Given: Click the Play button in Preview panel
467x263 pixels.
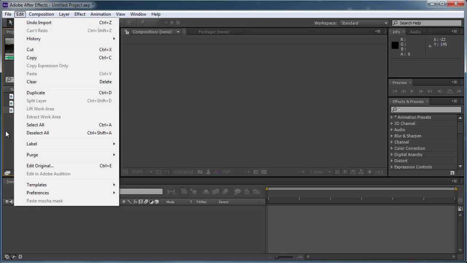Looking at the screenshot, I should pos(412,91).
